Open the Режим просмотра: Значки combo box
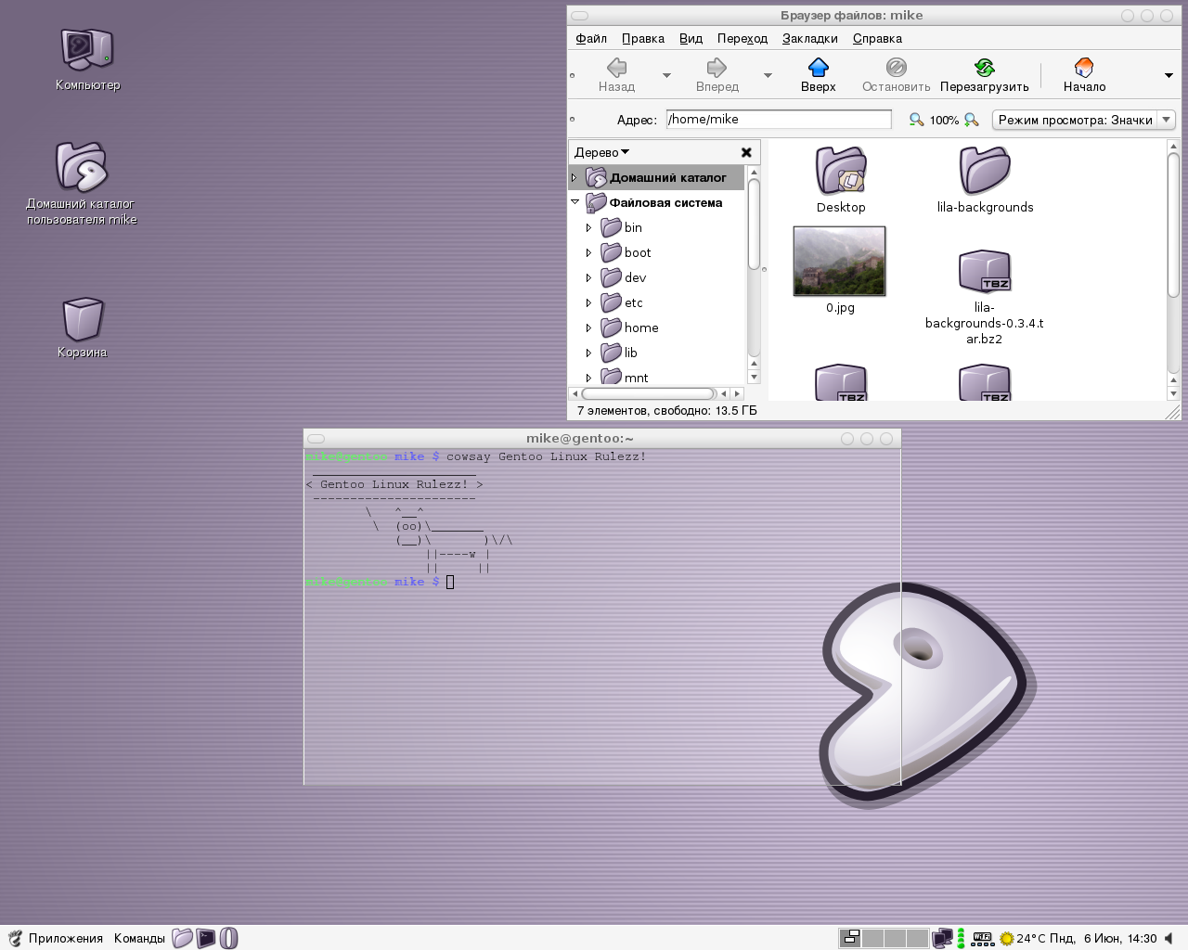 coord(1084,120)
